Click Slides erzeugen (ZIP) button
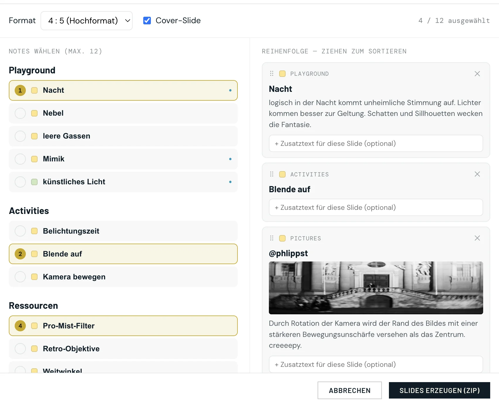This screenshot has width=499, height=405. pos(439,390)
